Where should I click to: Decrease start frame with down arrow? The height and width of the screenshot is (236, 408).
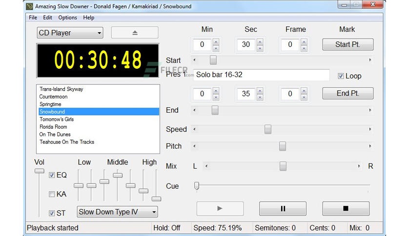(x=304, y=48)
